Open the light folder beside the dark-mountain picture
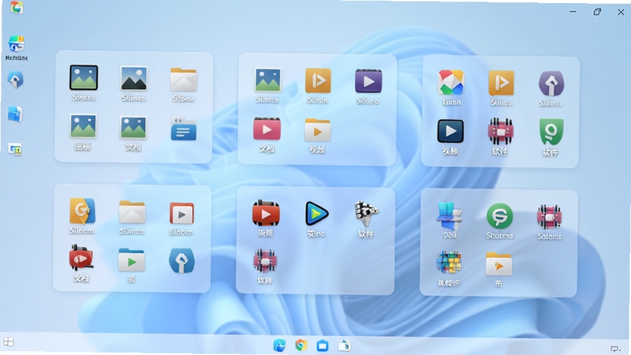The width and height of the screenshot is (631, 355). (184, 80)
